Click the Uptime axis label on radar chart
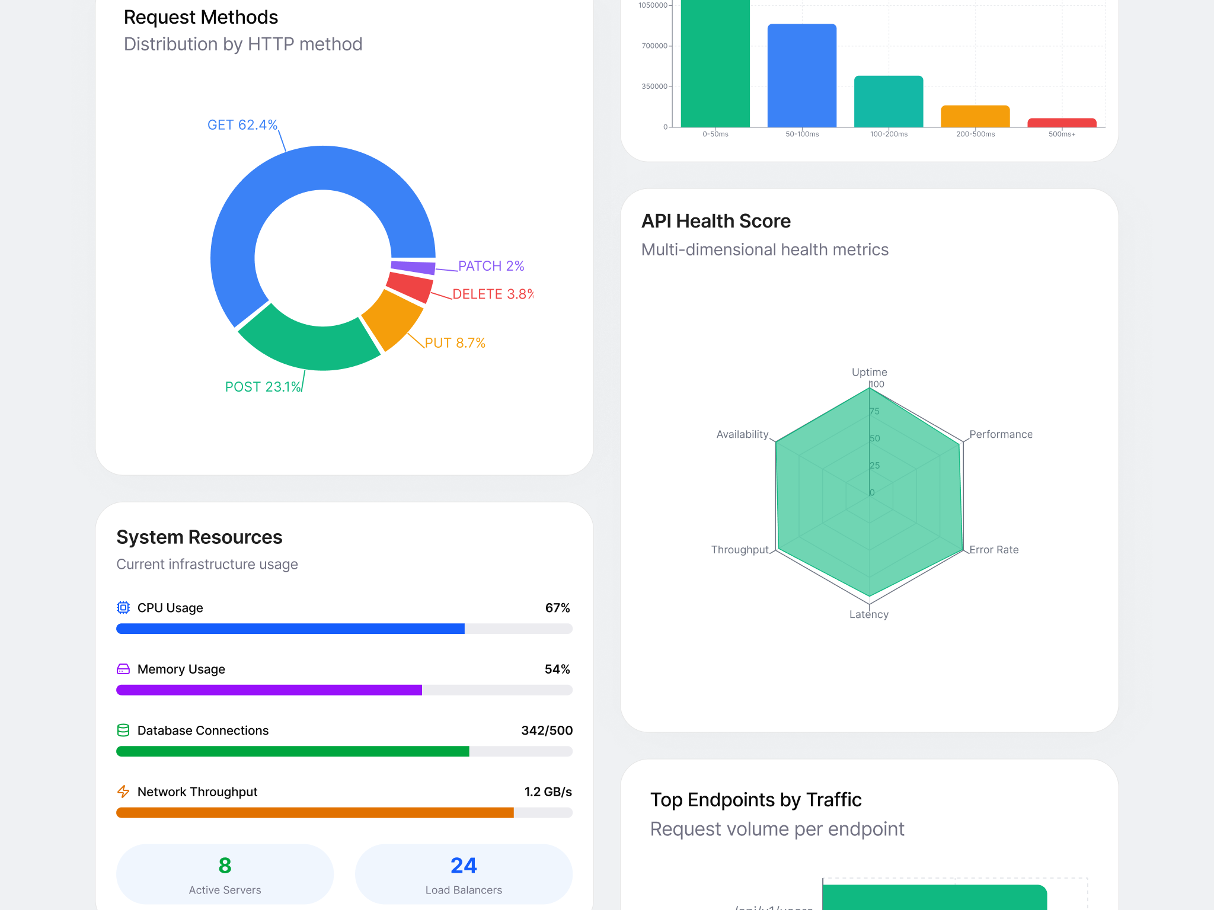Image resolution: width=1214 pixels, height=910 pixels. [x=869, y=372]
